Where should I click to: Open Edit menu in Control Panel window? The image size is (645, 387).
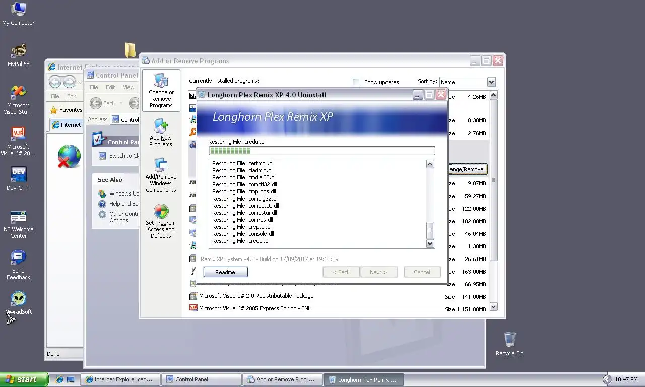point(110,87)
